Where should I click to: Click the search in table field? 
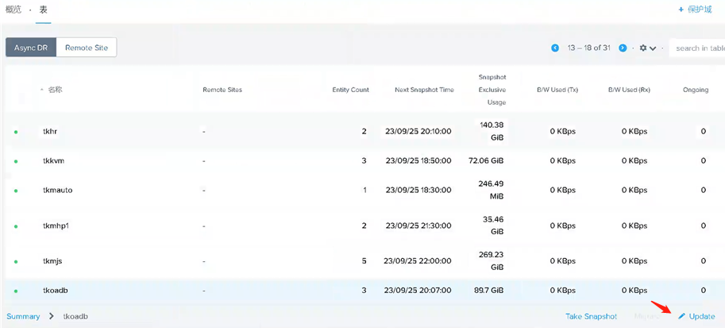click(x=696, y=48)
